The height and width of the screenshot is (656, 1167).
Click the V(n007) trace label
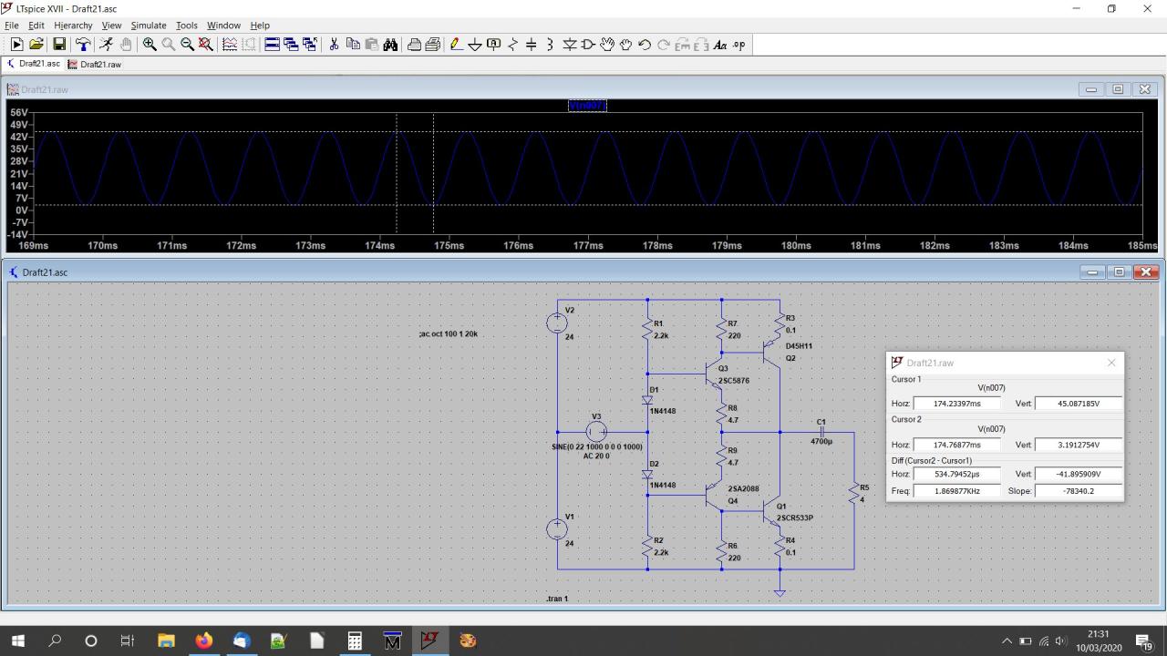(x=587, y=106)
